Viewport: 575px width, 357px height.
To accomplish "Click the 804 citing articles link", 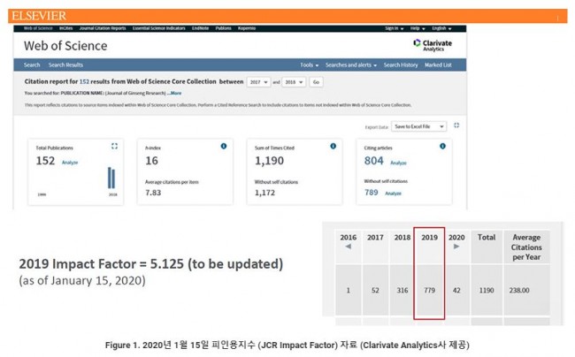I will pyautogui.click(x=373, y=161).
